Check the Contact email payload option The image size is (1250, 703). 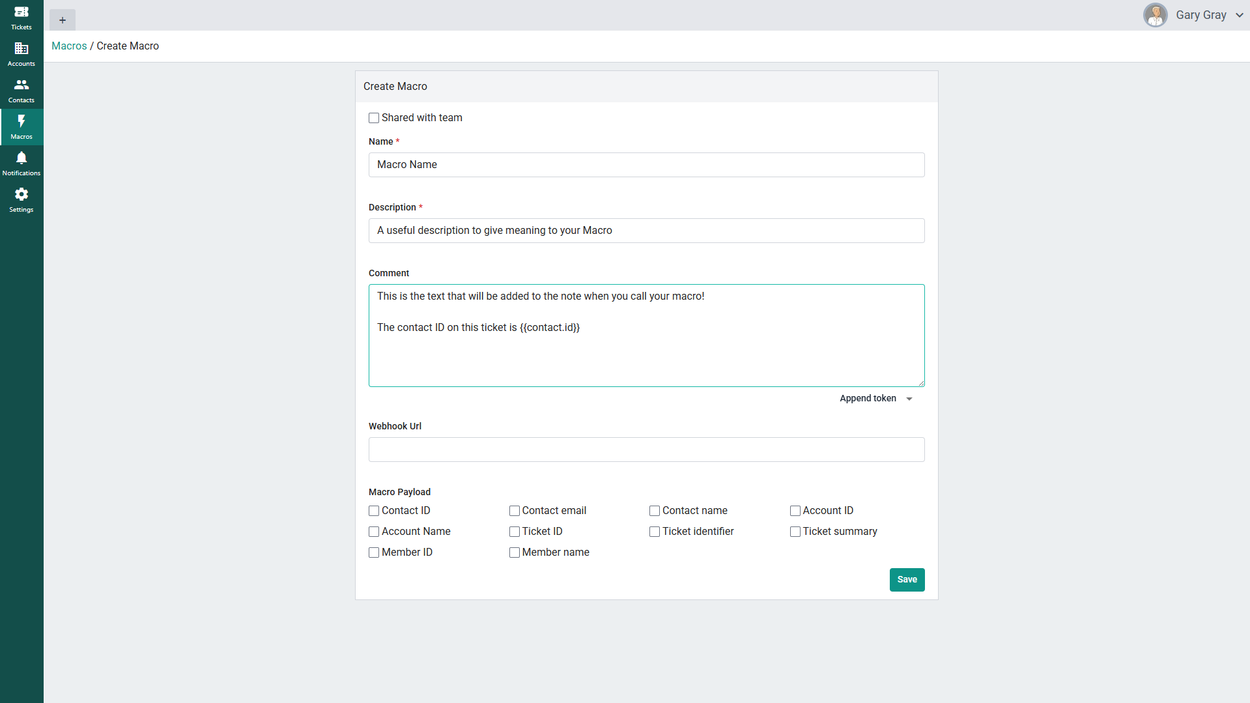(x=515, y=511)
